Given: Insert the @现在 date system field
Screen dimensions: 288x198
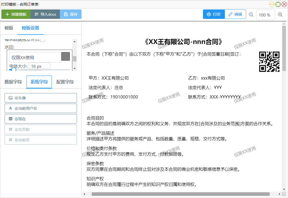Looking at the screenshot, I should pyautogui.click(x=41, y=119).
